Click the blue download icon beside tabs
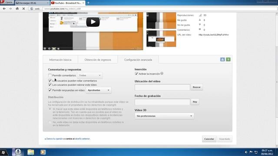This screenshot has width=278, height=156. tap(222, 59)
